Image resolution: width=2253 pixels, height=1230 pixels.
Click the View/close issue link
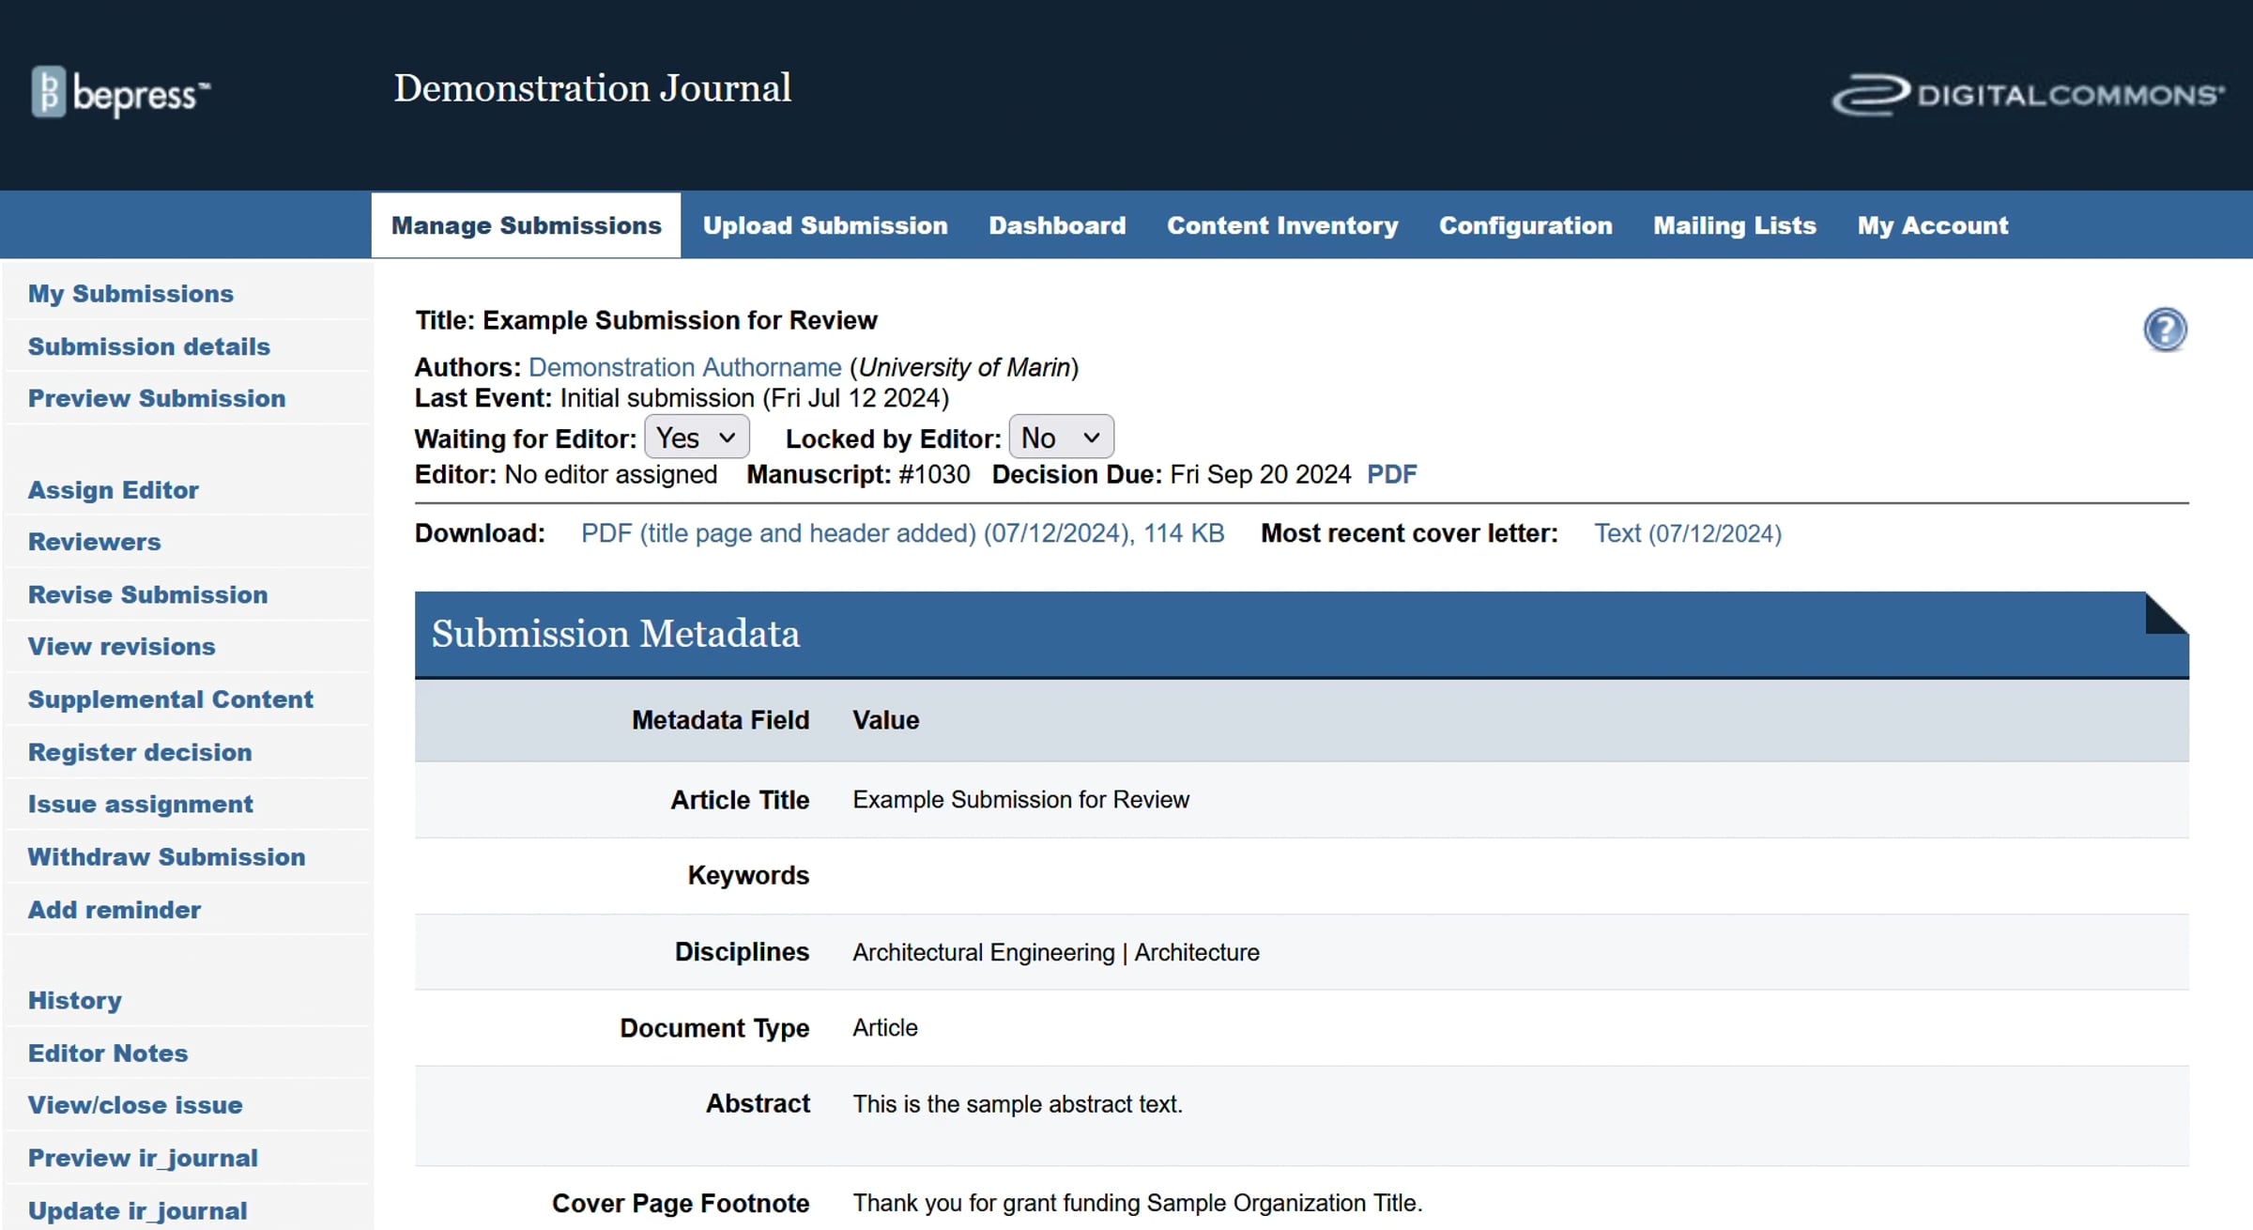(x=135, y=1105)
